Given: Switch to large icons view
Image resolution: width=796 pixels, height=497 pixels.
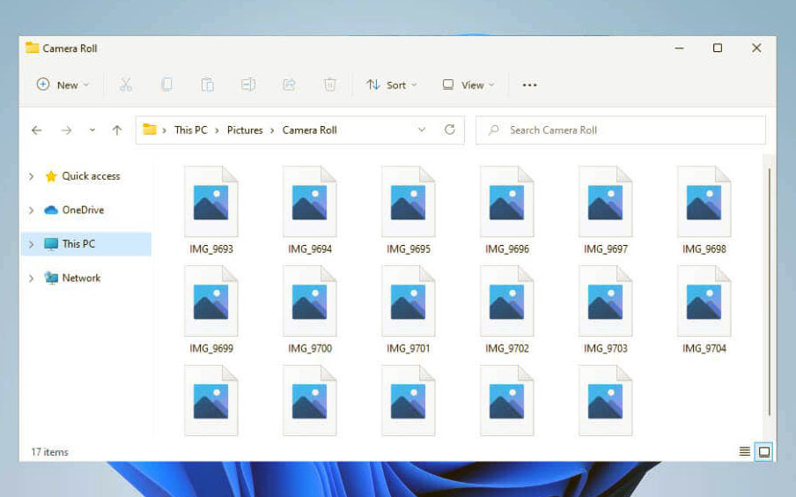Looking at the screenshot, I should tap(764, 452).
